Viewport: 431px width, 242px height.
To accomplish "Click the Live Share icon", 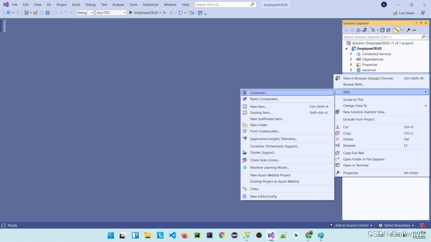I will 403,13.
